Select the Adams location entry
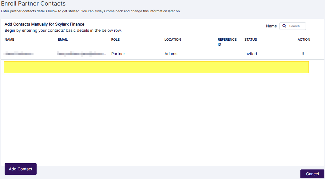The width and height of the screenshot is (325, 179). [x=170, y=54]
